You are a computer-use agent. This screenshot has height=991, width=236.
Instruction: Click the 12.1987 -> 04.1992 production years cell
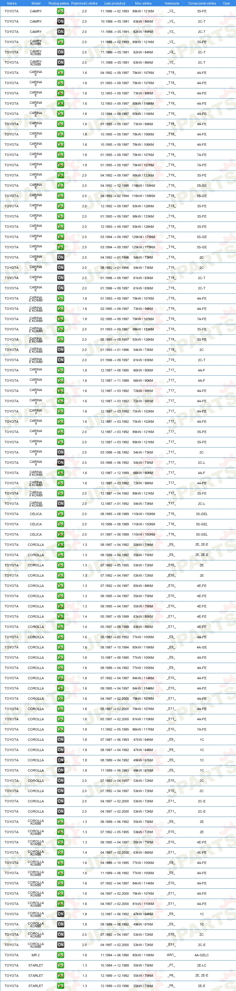point(115,494)
